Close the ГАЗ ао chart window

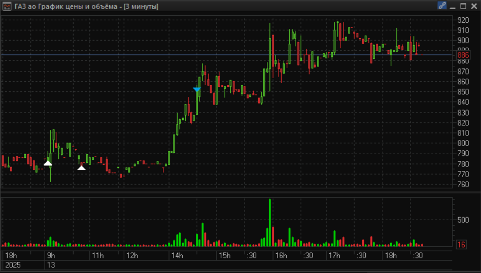474,6
